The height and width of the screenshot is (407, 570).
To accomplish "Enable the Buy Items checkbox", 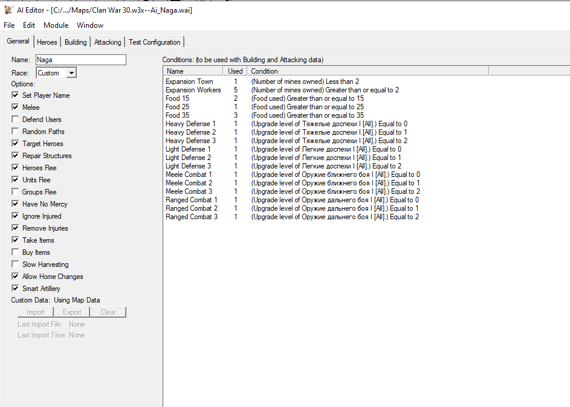I will click(x=15, y=252).
